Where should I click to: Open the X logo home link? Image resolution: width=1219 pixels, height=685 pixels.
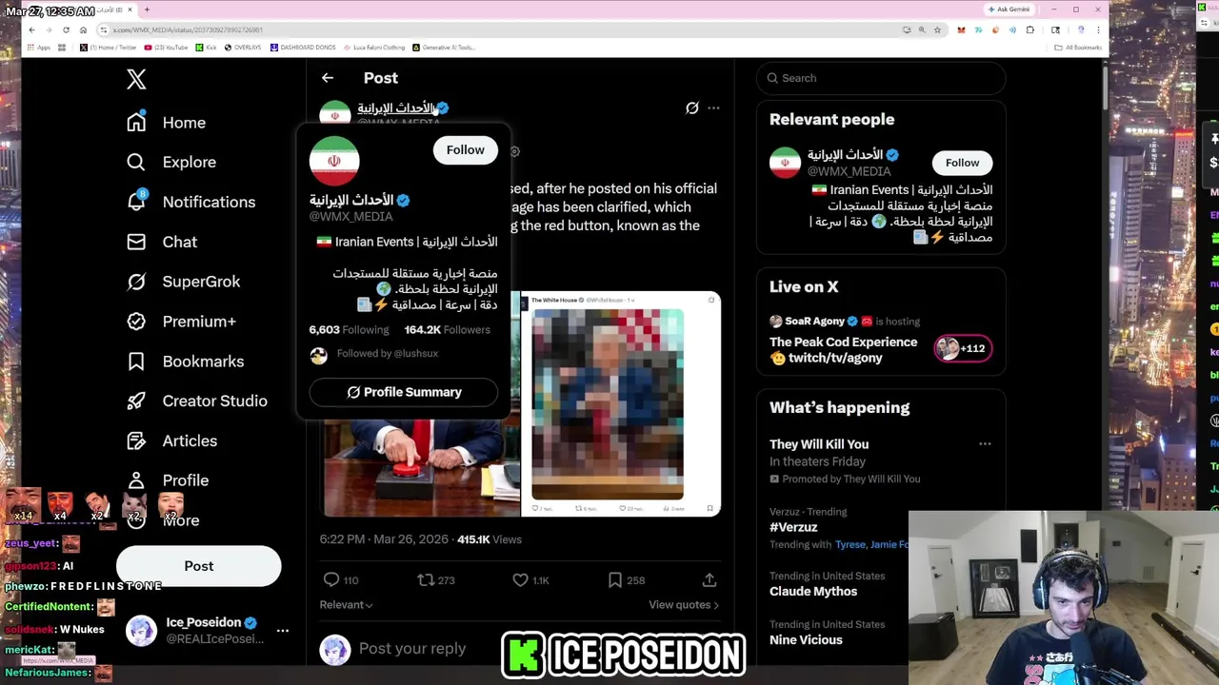[136, 79]
